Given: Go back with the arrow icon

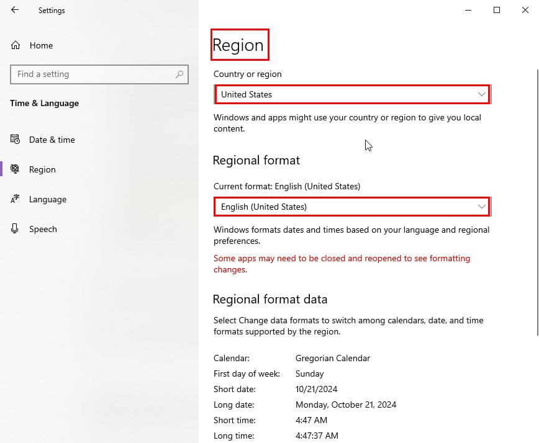Looking at the screenshot, I should click(15, 10).
